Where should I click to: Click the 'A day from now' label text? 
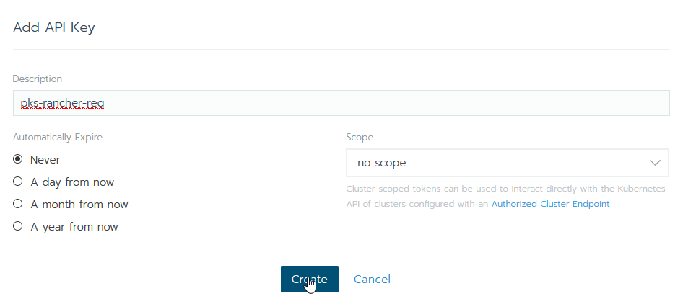pyautogui.click(x=72, y=182)
